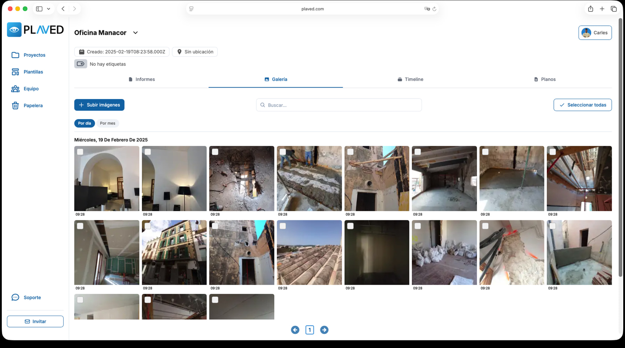This screenshot has height=348, width=625.
Task: Click the plaved.com address bar
Action: (312, 9)
